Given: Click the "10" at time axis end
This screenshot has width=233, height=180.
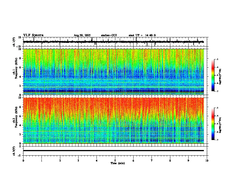Looking at the screenshot, I should tap(207, 161).
